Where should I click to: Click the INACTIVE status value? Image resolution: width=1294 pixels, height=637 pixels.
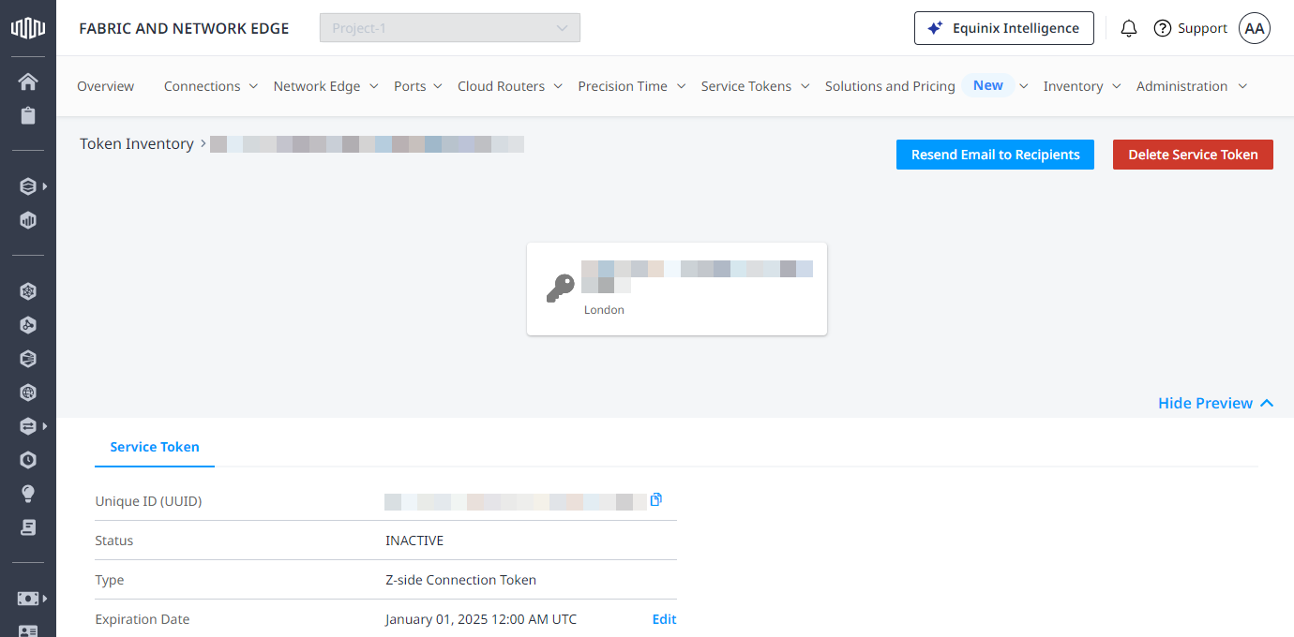click(414, 541)
